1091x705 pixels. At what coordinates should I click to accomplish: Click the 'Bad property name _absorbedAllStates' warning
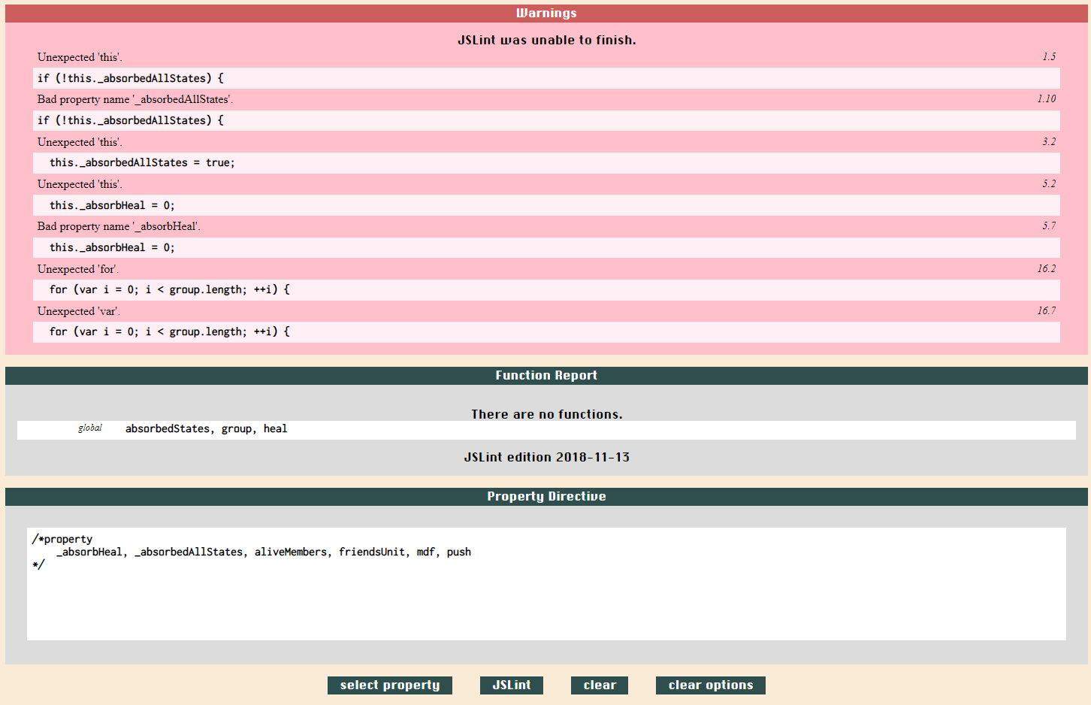(135, 99)
